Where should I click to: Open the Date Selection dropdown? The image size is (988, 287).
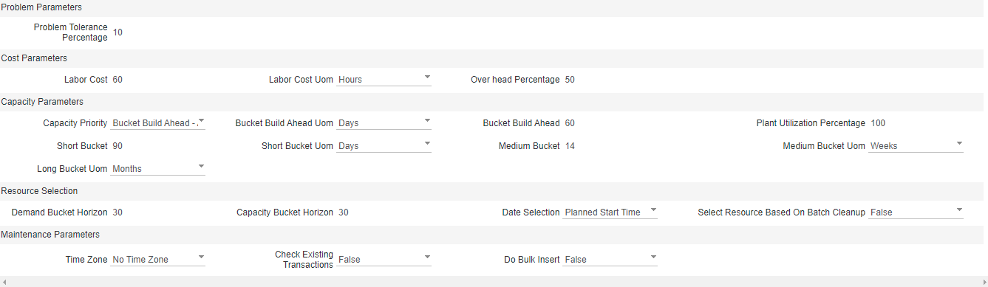click(610, 212)
